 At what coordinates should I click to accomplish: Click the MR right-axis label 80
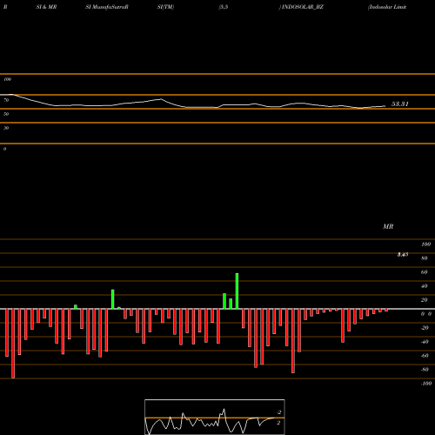[x=425, y=258]
